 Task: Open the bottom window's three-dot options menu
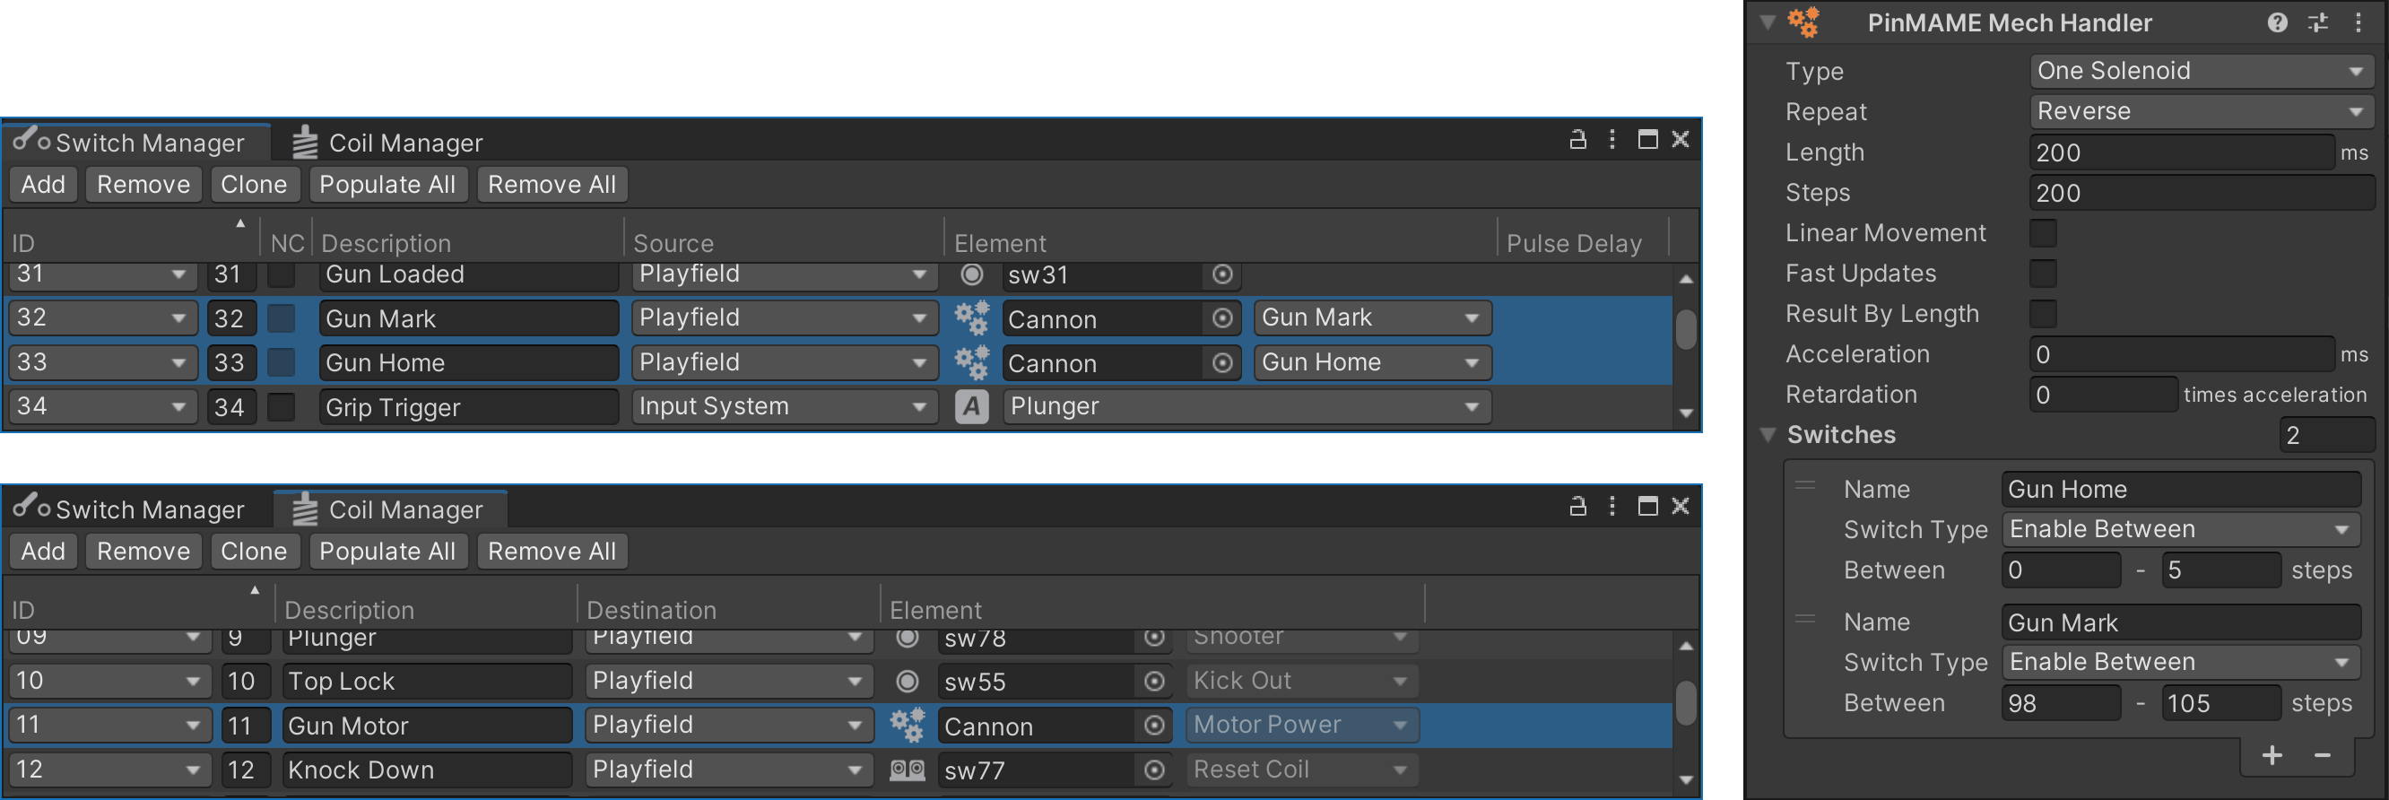pos(1611,506)
